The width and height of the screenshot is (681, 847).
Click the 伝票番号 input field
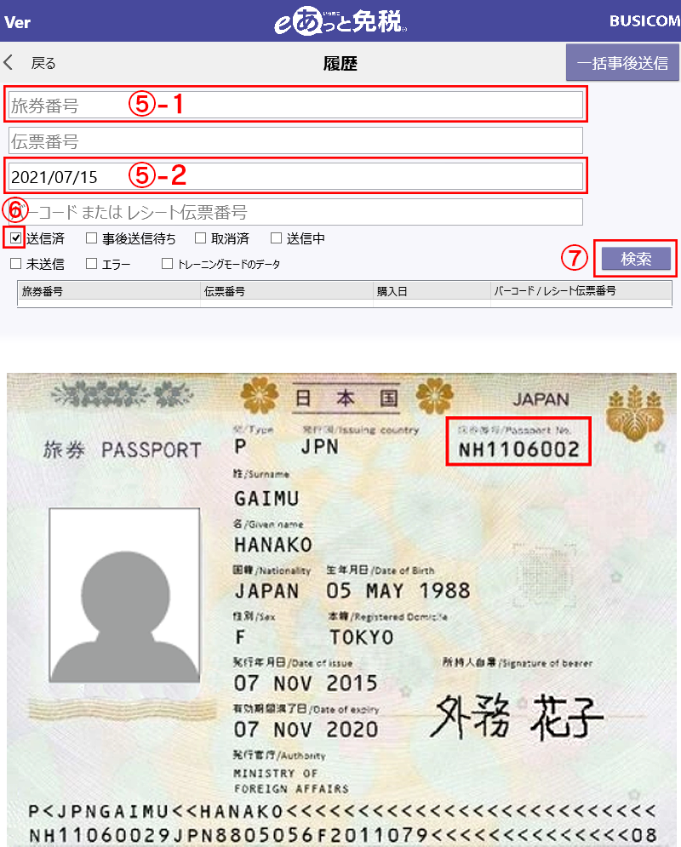295,140
